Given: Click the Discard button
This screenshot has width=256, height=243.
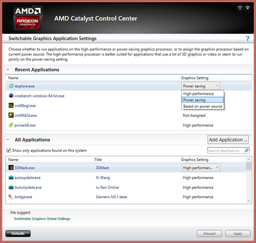Looking at the screenshot, I should [209, 234].
